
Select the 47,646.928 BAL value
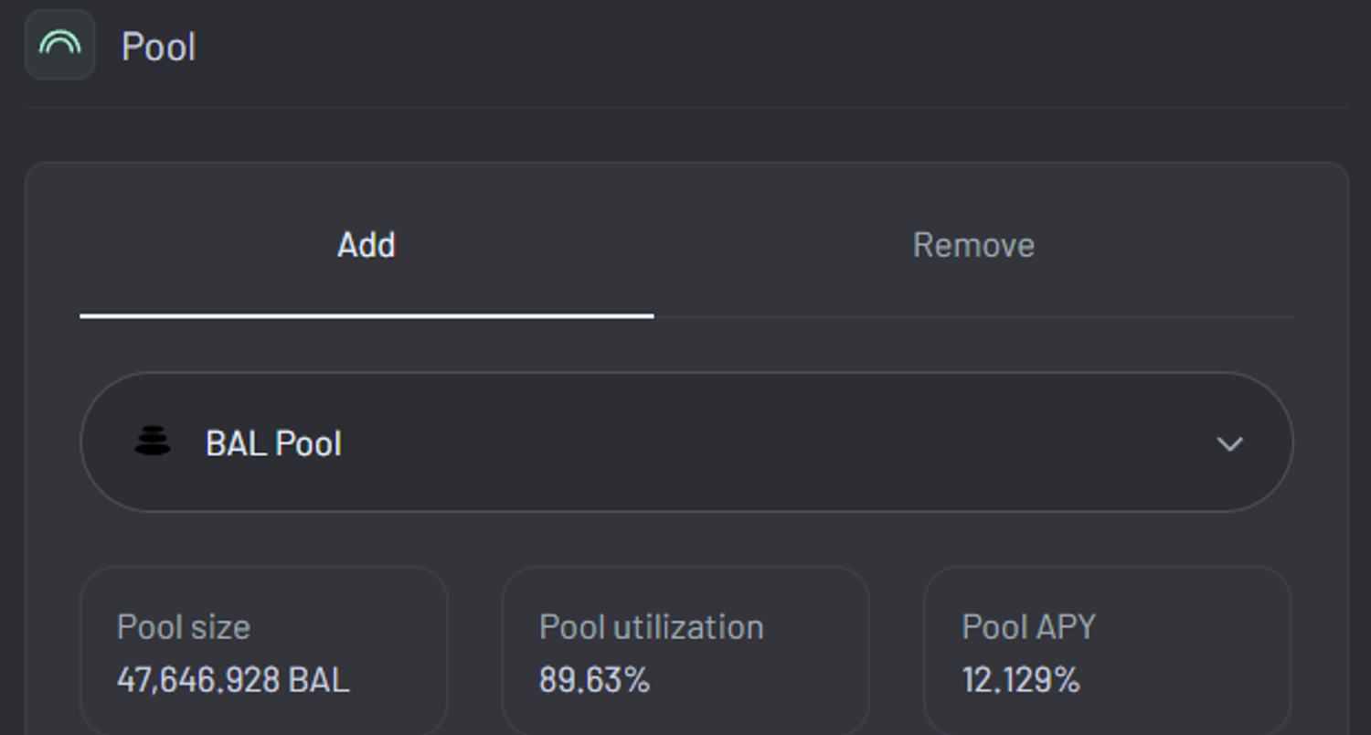[x=233, y=680]
